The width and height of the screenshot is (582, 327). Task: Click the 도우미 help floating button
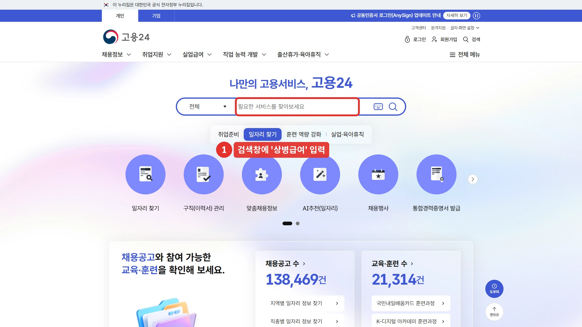tap(494, 289)
